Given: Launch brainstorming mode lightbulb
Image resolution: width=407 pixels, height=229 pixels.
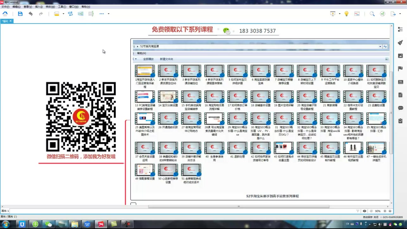Looking at the screenshot, I should [347, 14].
